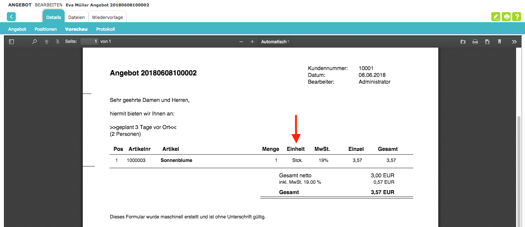The width and height of the screenshot is (525, 227).
Task: Click the page number input field
Action: click(x=89, y=41)
